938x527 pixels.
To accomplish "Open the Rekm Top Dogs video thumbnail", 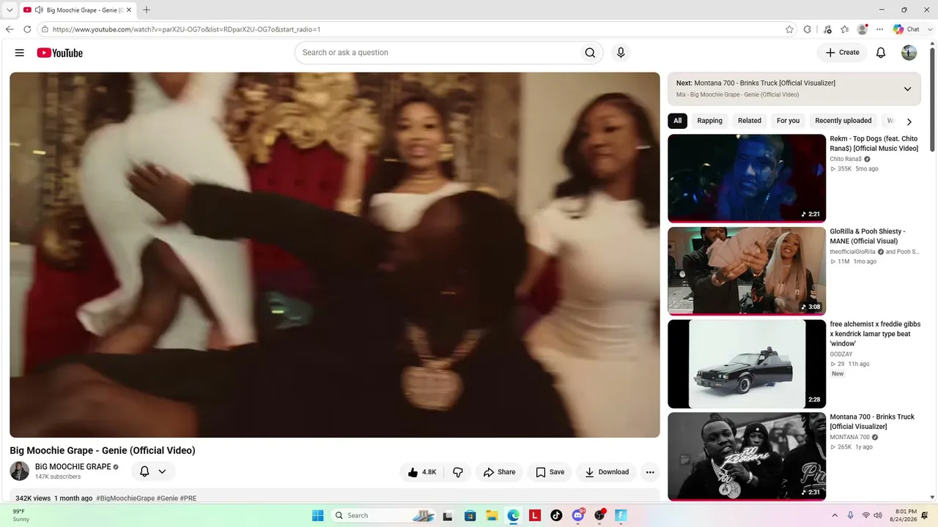I will point(747,178).
